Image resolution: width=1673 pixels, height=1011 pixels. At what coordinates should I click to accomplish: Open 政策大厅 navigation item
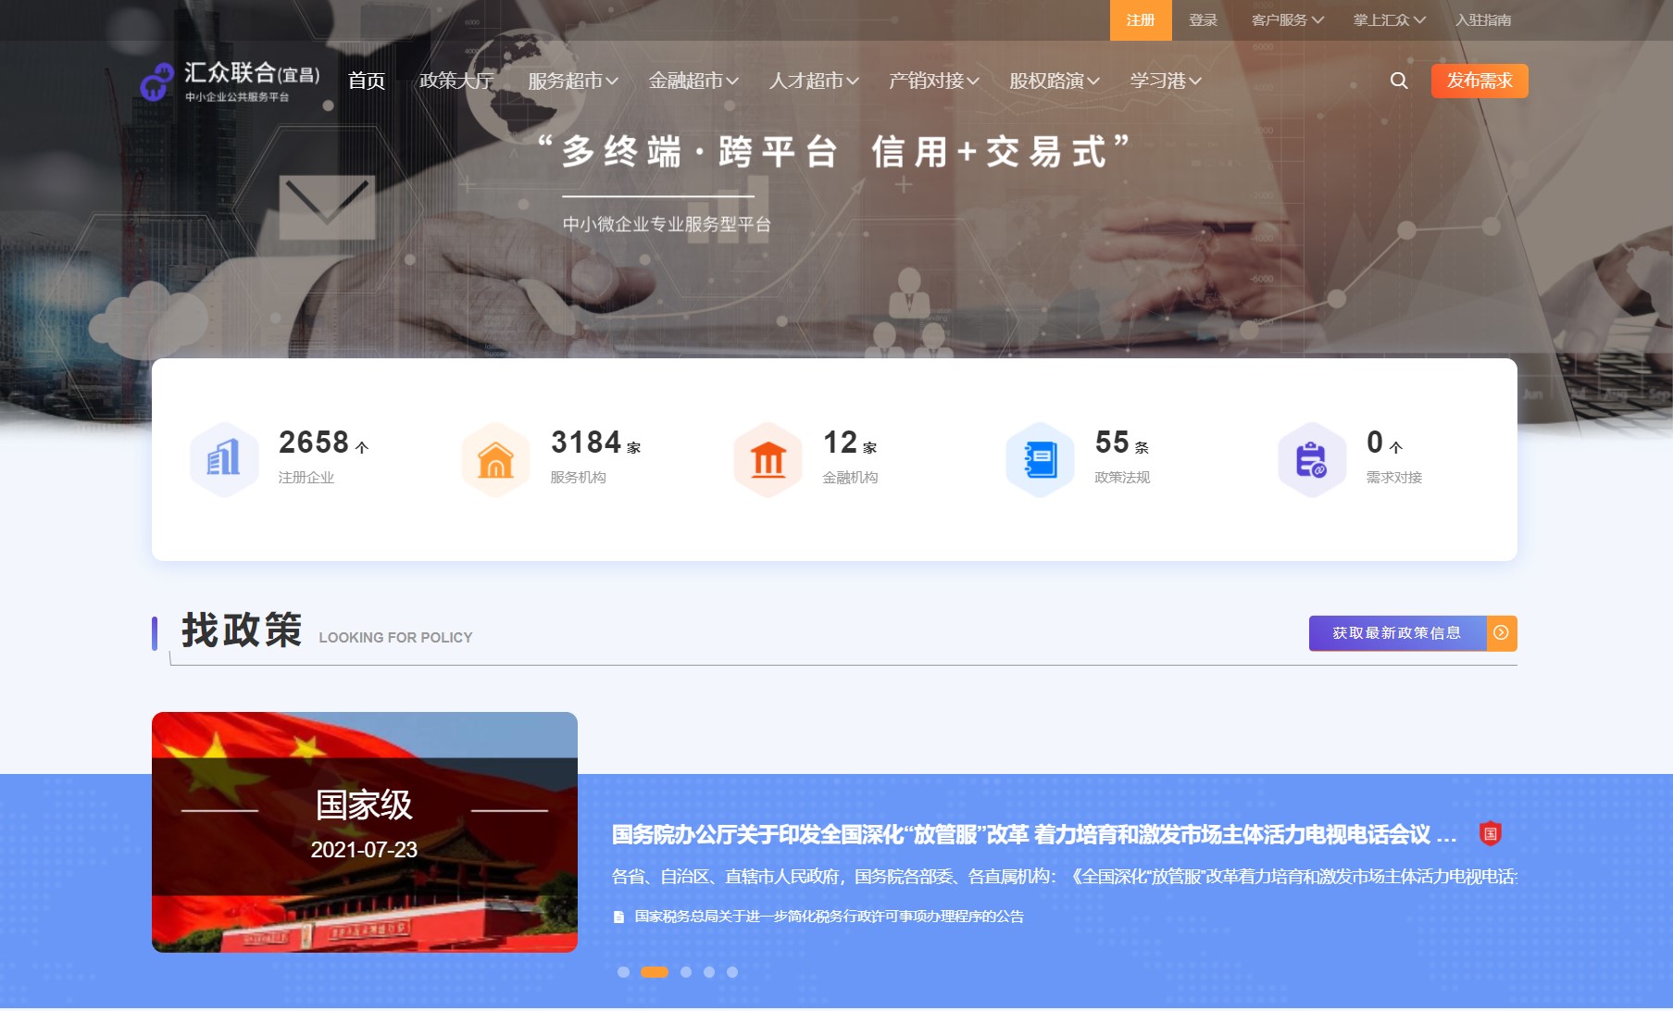[456, 81]
